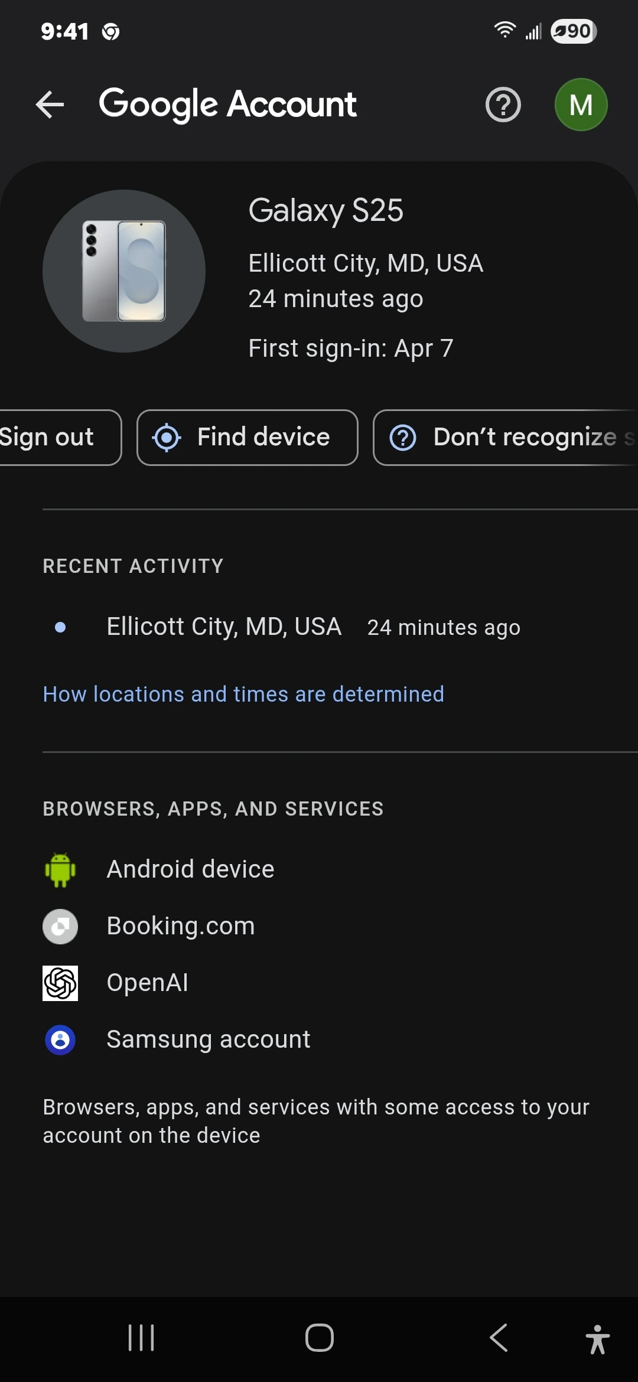
Task: Tap the accessibility shortcut icon
Action: (x=598, y=1338)
